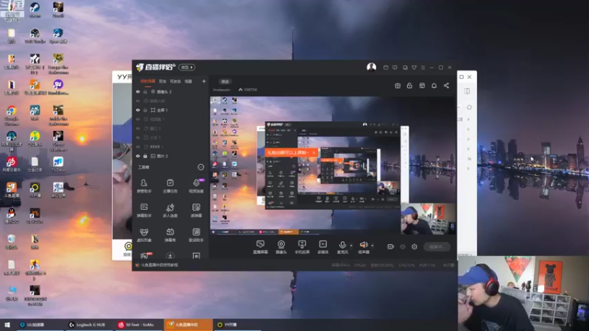Add a new scene with plus button

204,81
